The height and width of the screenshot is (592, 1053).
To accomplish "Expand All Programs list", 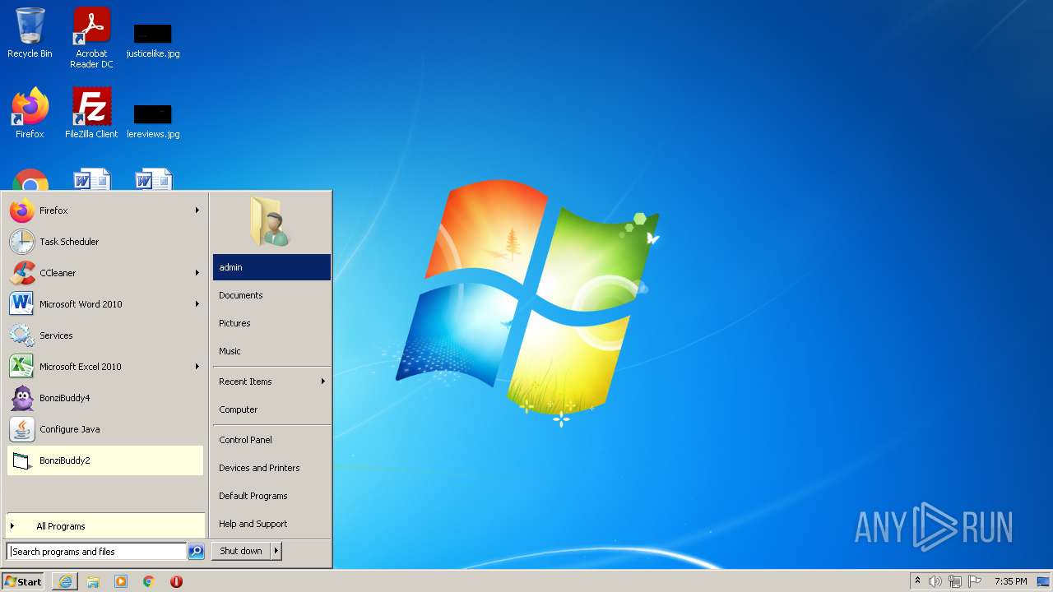I will (x=104, y=526).
